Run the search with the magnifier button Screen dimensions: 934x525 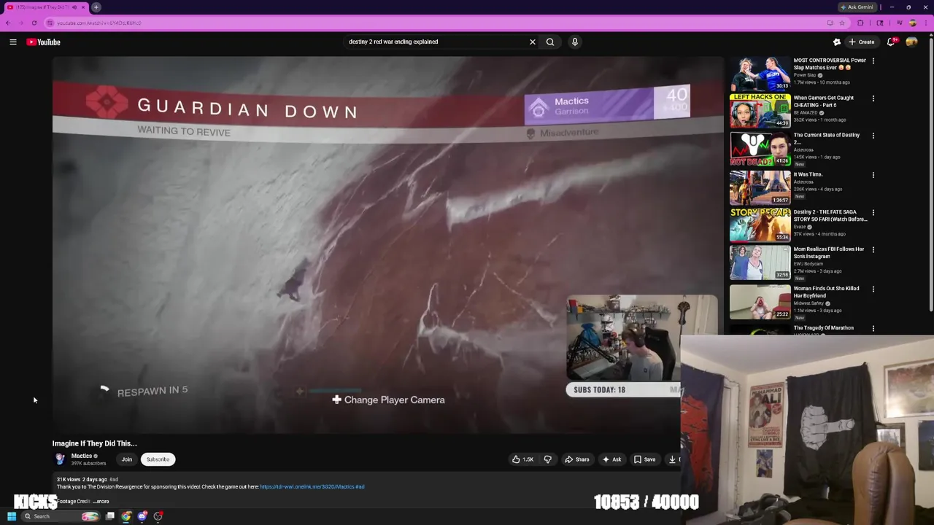click(550, 42)
